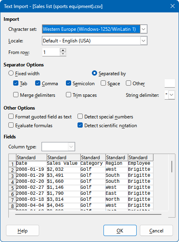Click the preview horizontal scrollbar

click(x=88, y=214)
